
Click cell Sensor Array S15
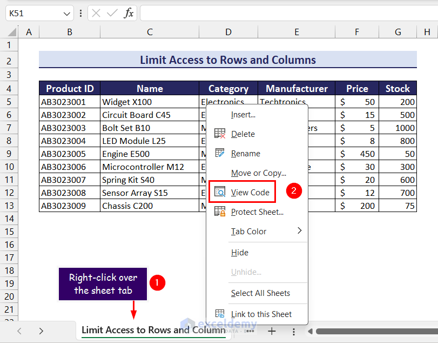150,193
